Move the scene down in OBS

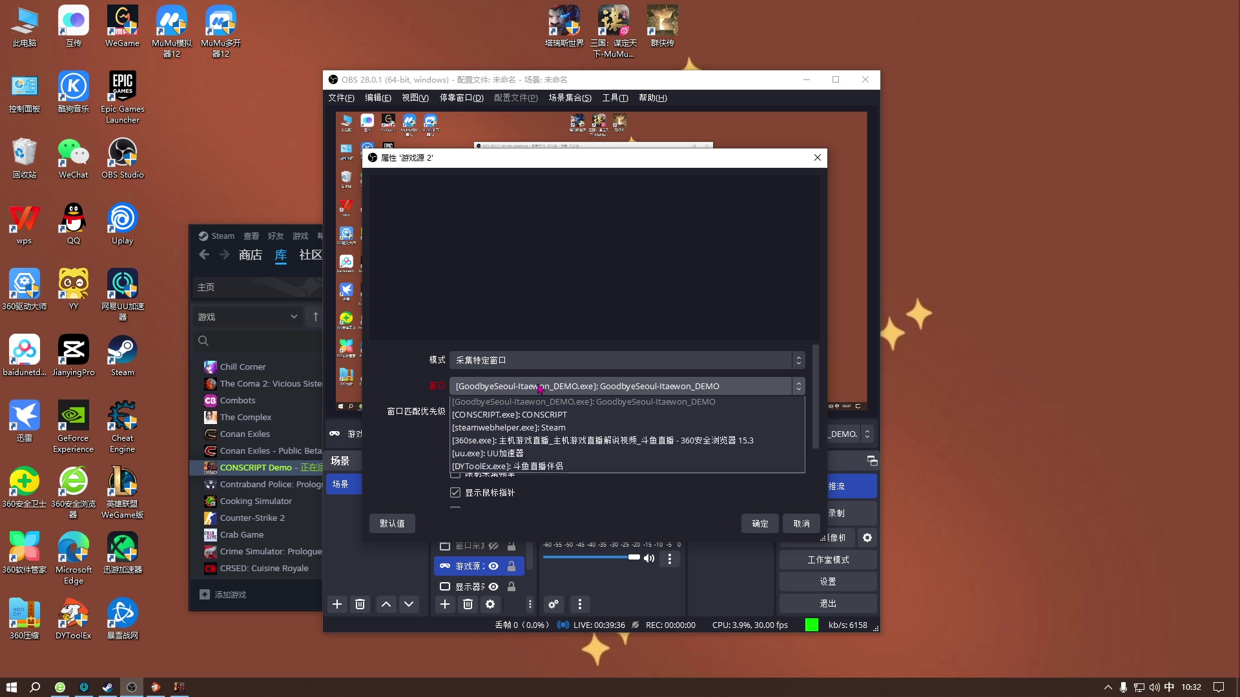pos(409,604)
